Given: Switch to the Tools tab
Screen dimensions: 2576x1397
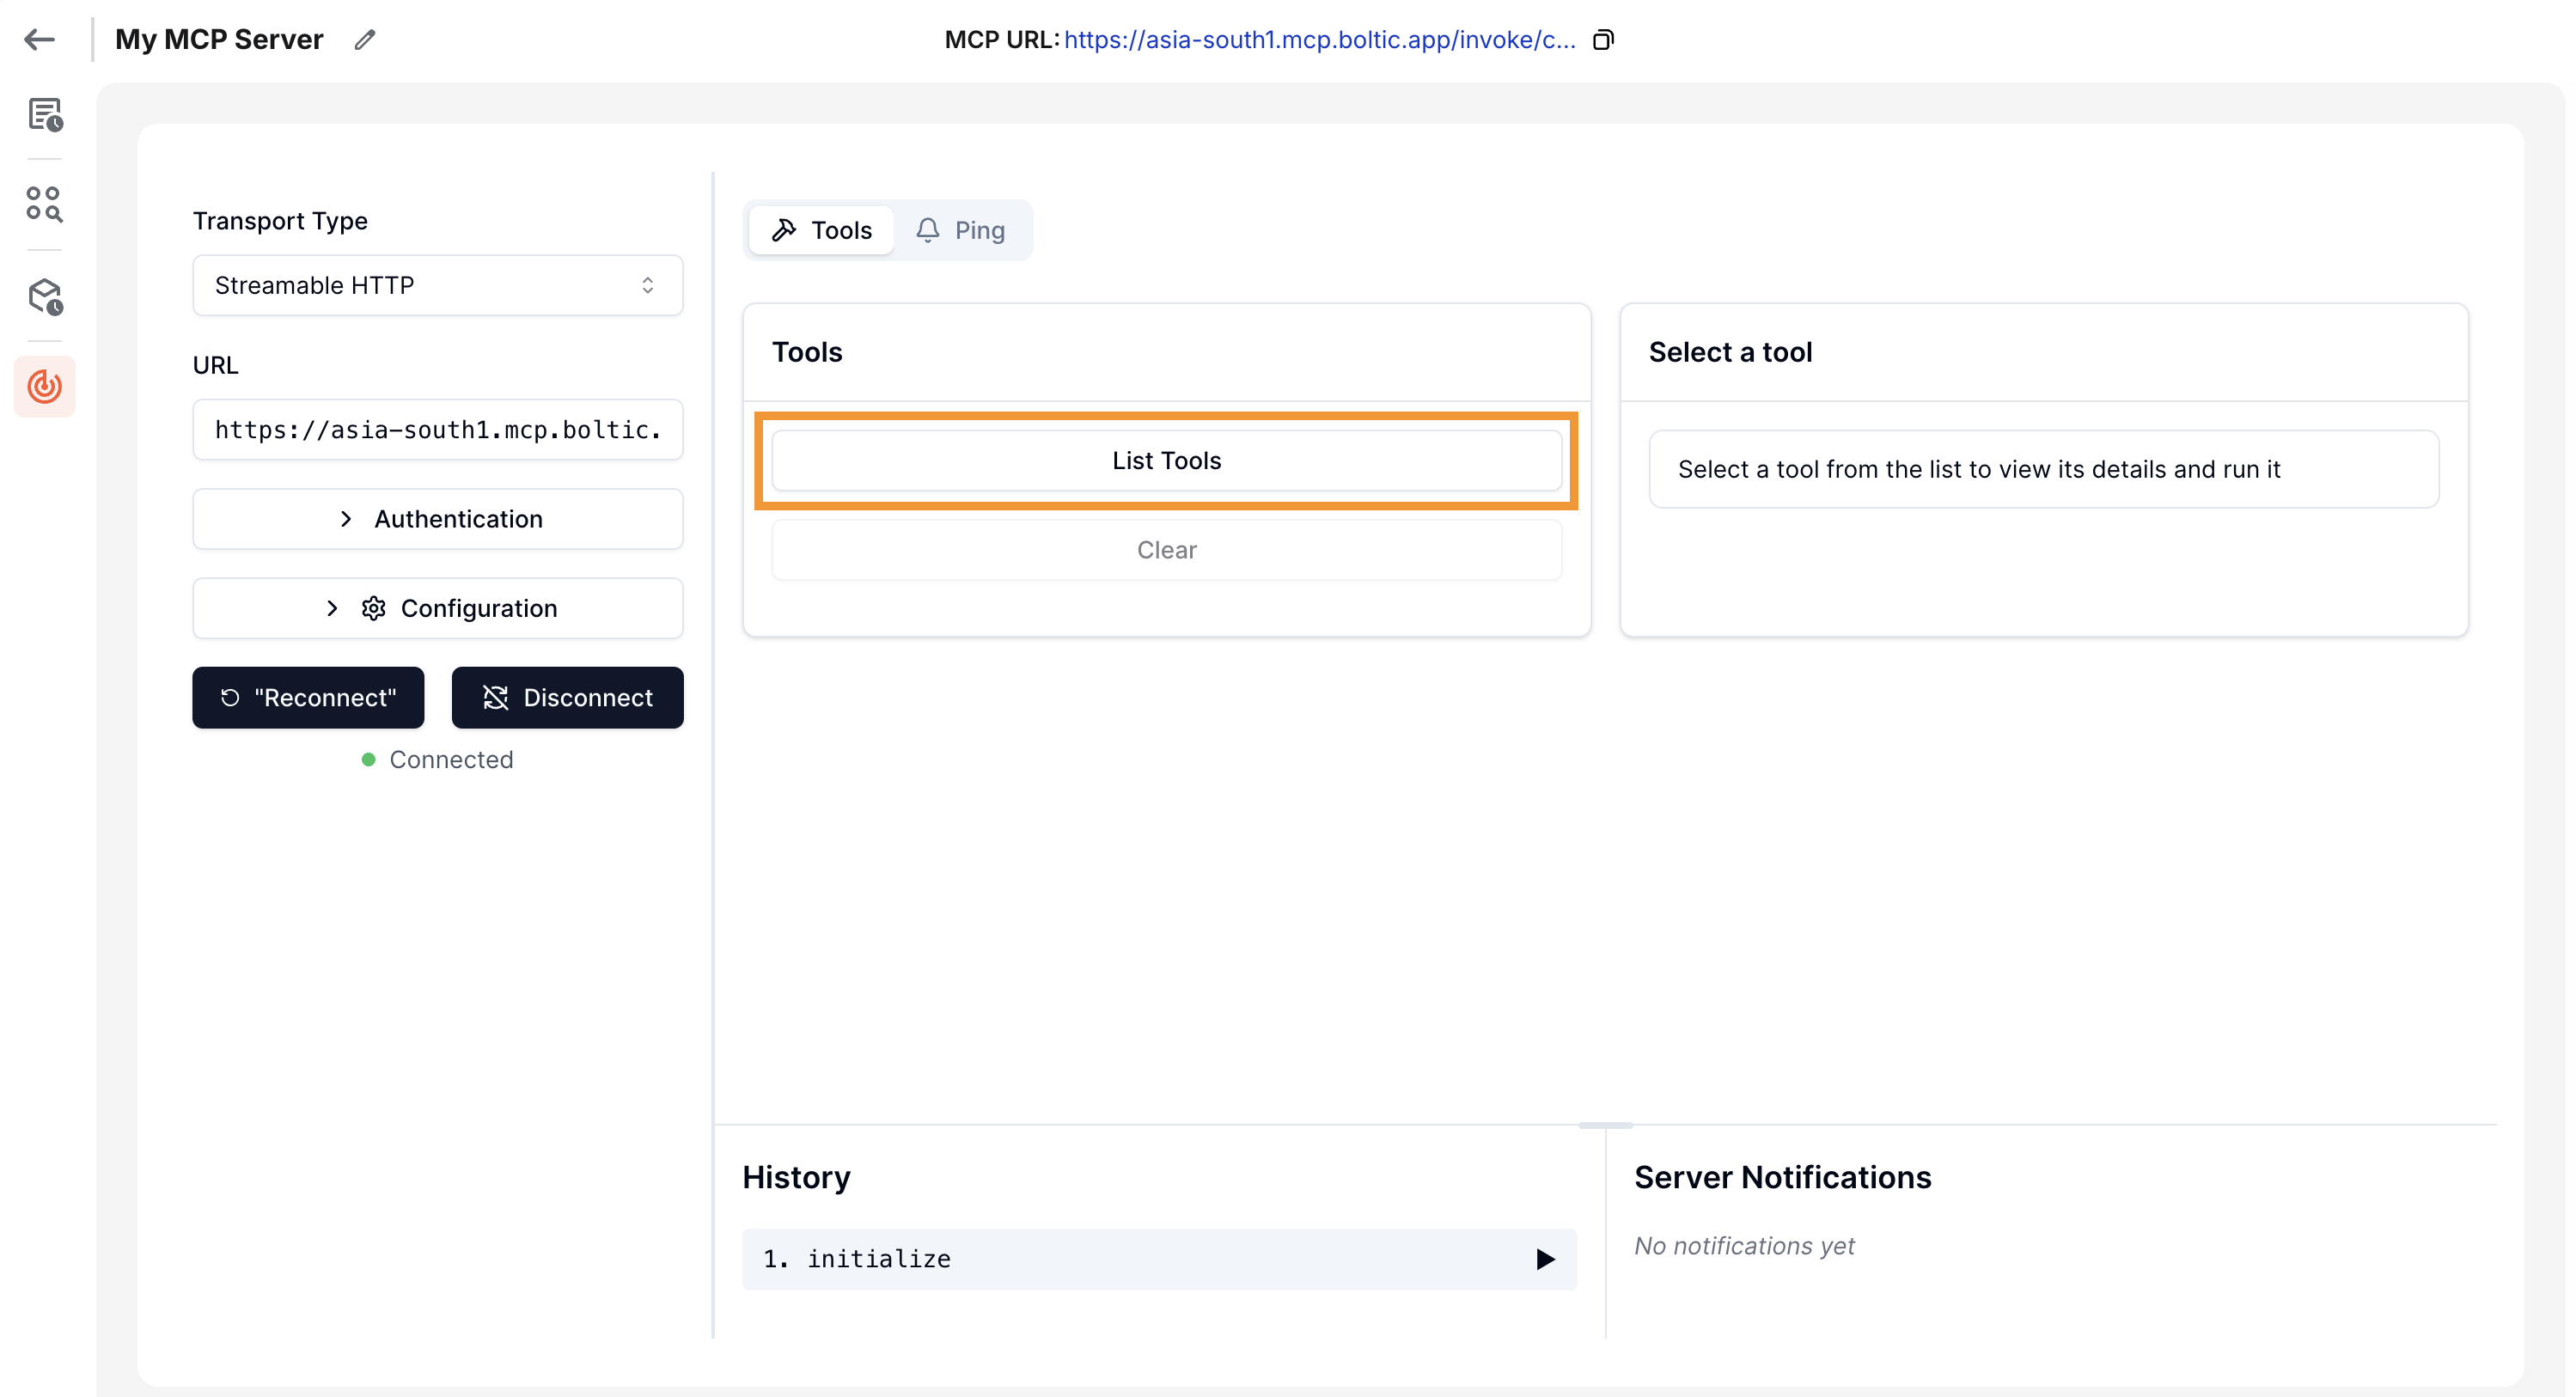Looking at the screenshot, I should [x=820, y=229].
